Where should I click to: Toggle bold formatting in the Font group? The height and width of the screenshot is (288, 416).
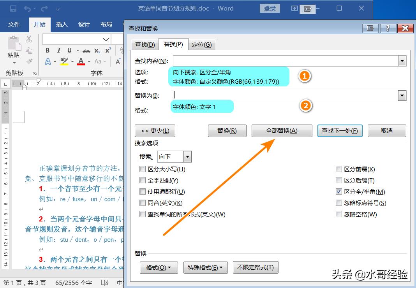47,50
